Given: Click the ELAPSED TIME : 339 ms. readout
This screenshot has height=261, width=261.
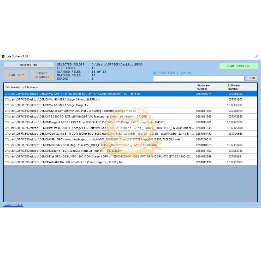Looking at the screenshot, I should click(173, 73).
